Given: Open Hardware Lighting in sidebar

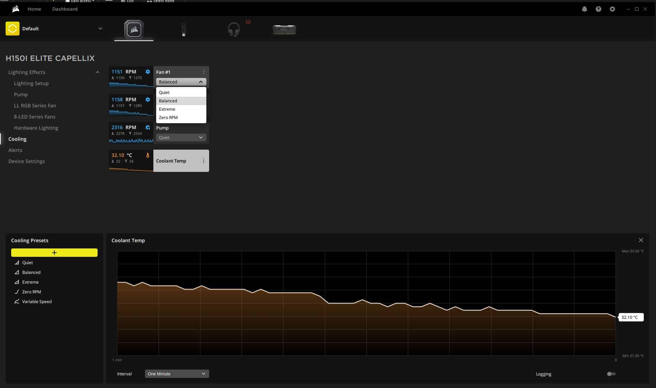Looking at the screenshot, I should (x=36, y=128).
